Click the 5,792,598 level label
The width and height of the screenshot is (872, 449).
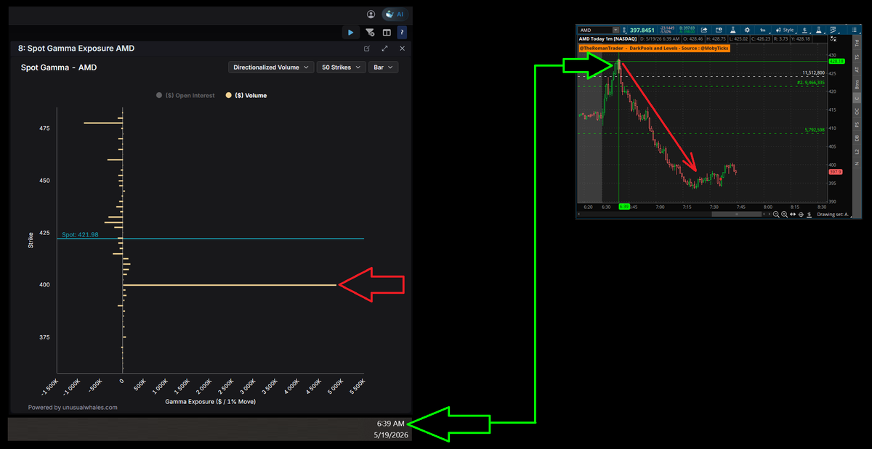pyautogui.click(x=814, y=130)
